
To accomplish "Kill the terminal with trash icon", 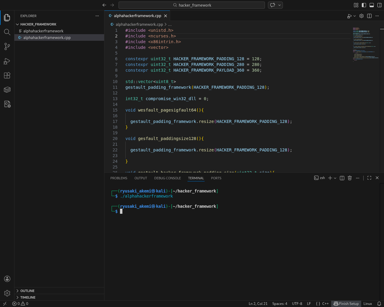I will [x=349, y=178].
